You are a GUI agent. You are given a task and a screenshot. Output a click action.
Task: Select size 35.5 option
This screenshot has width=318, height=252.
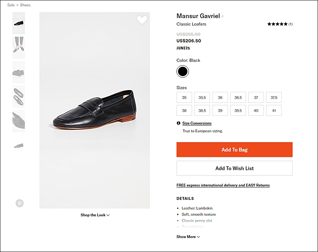click(x=202, y=97)
